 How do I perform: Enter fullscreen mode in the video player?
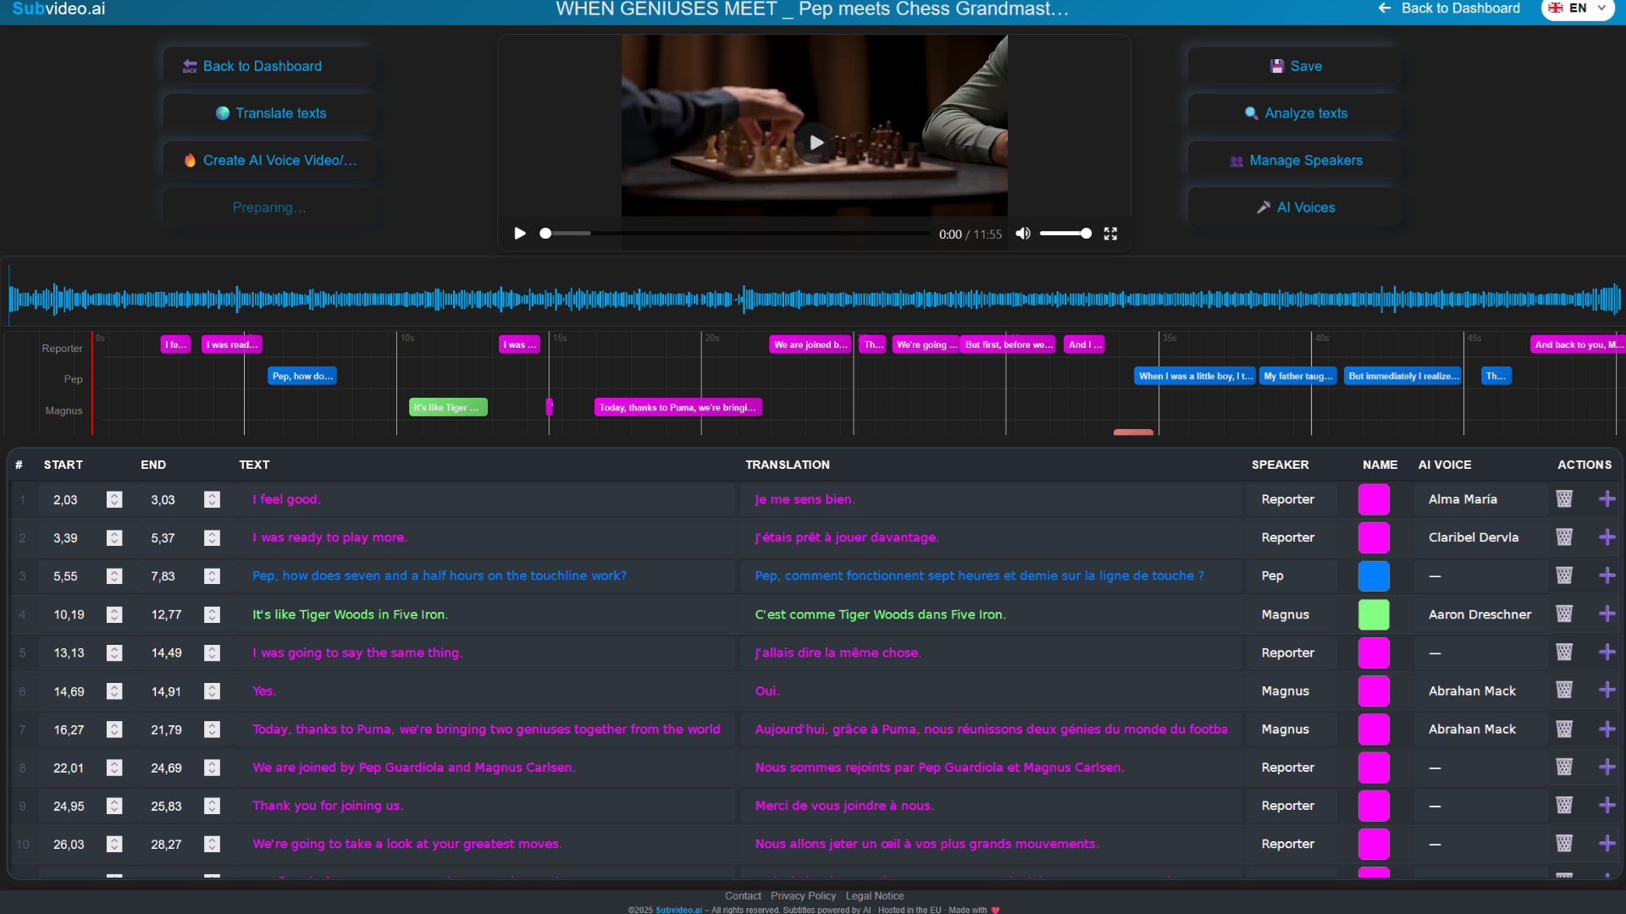coord(1110,234)
